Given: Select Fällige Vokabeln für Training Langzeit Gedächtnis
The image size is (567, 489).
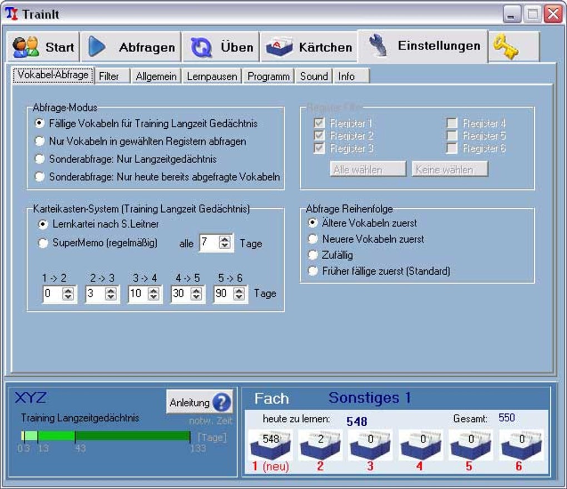Looking at the screenshot, I should (146, 124).
